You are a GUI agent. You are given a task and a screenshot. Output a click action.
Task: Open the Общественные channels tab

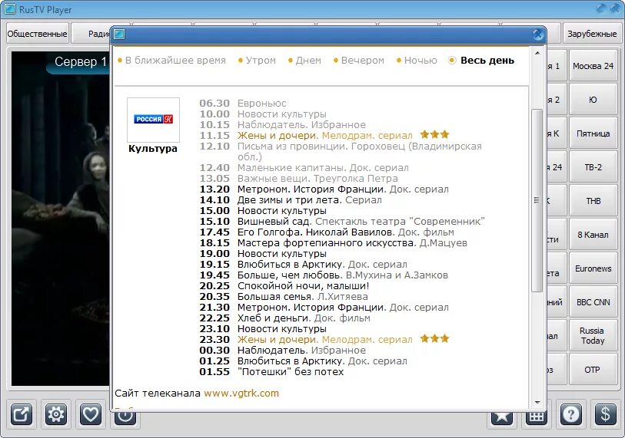click(38, 34)
